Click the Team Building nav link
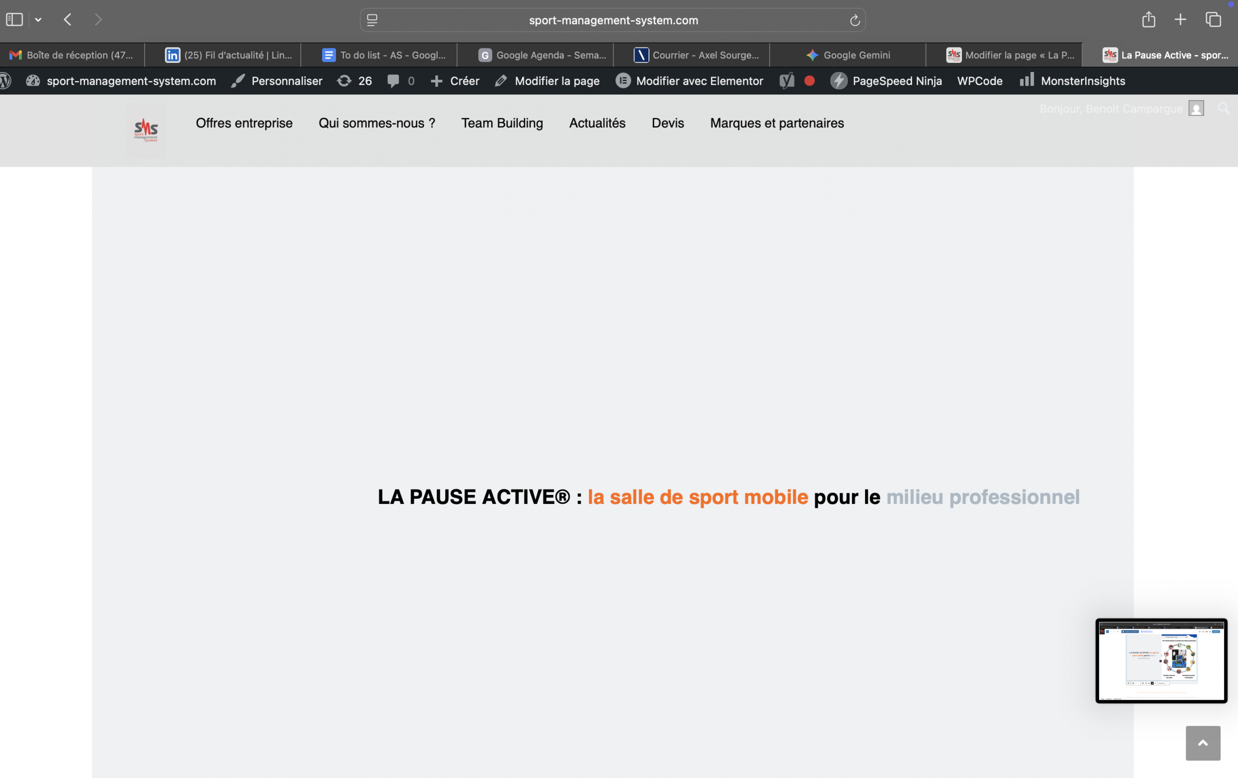The width and height of the screenshot is (1238, 778). pos(502,123)
